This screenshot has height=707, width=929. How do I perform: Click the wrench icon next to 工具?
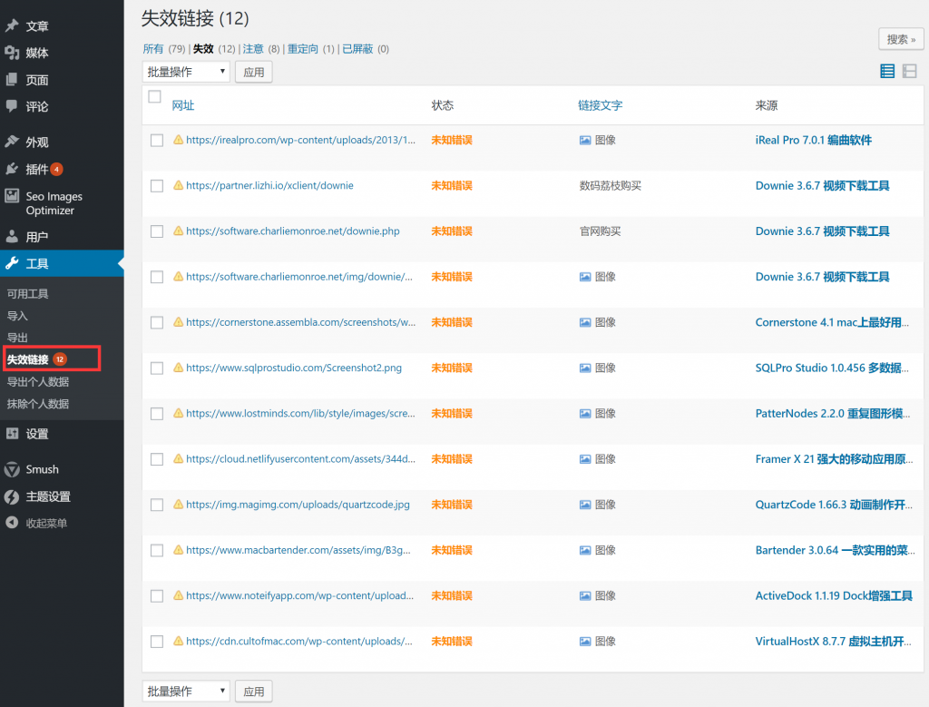pos(12,263)
